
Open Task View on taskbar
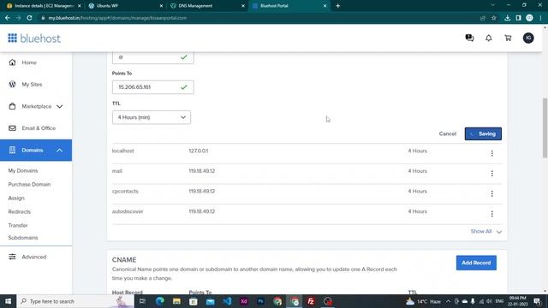point(142,301)
